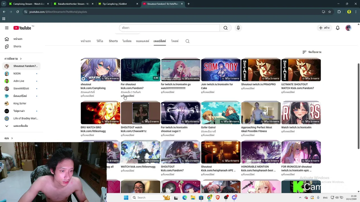Click the page vertical scrollbar
The image size is (360, 202).
click(359, 107)
